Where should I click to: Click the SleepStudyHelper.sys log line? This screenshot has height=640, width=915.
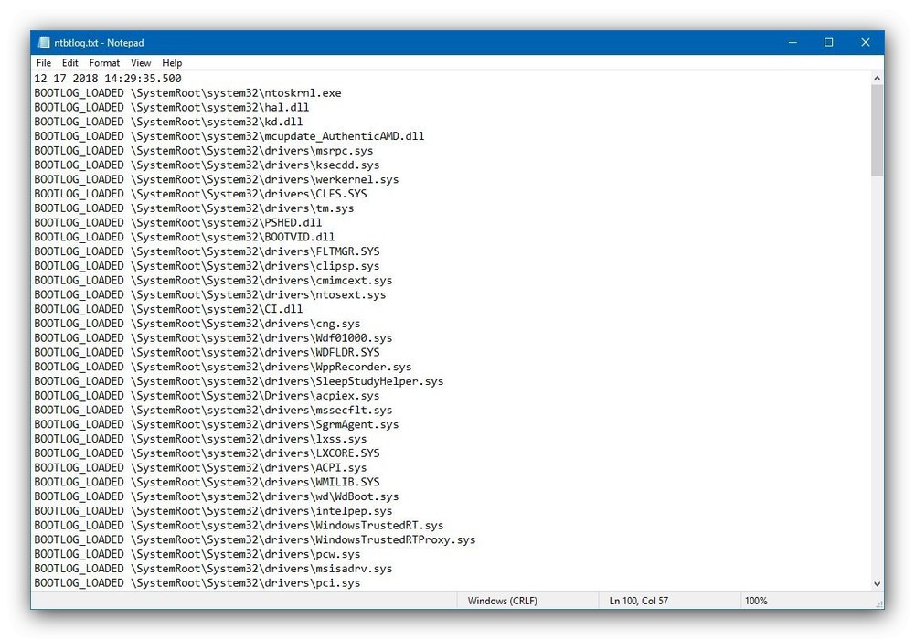pos(239,381)
